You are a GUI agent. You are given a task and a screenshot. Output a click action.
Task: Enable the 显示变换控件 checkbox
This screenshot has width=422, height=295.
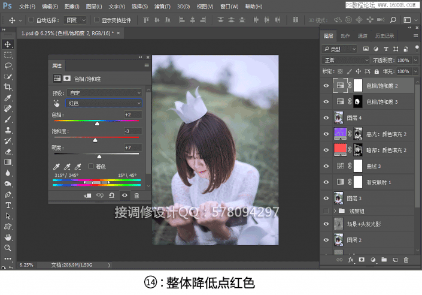pos(96,20)
